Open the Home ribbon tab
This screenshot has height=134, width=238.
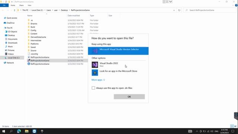pos(13,5)
